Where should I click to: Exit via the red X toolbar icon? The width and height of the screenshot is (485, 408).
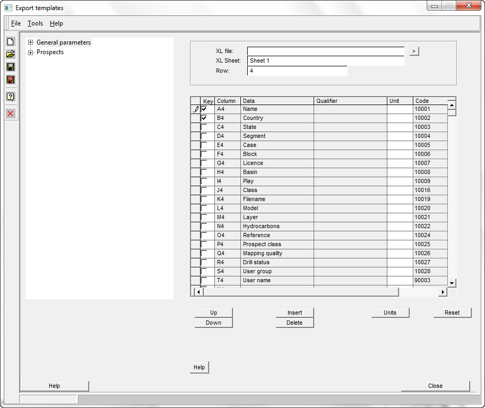10,113
